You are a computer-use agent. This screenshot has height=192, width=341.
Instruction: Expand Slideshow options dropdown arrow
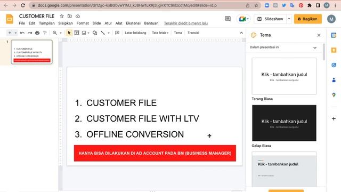point(289,19)
